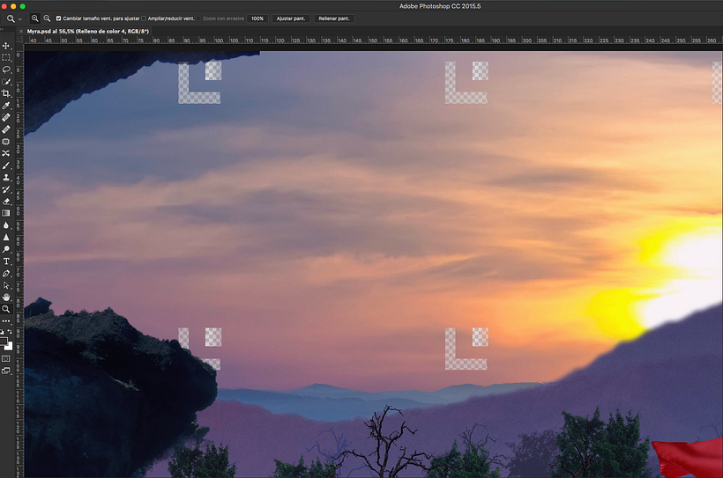The image size is (723, 478).
Task: Select the Horizontal Type tool
Action: coord(6,261)
